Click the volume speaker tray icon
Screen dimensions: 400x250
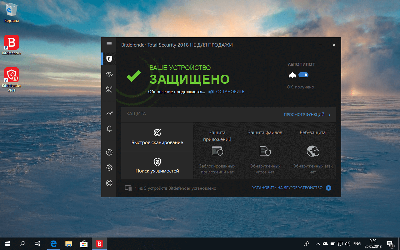click(347, 244)
